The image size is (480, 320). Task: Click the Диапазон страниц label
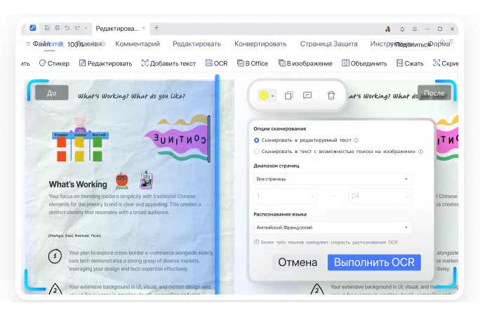(276, 166)
